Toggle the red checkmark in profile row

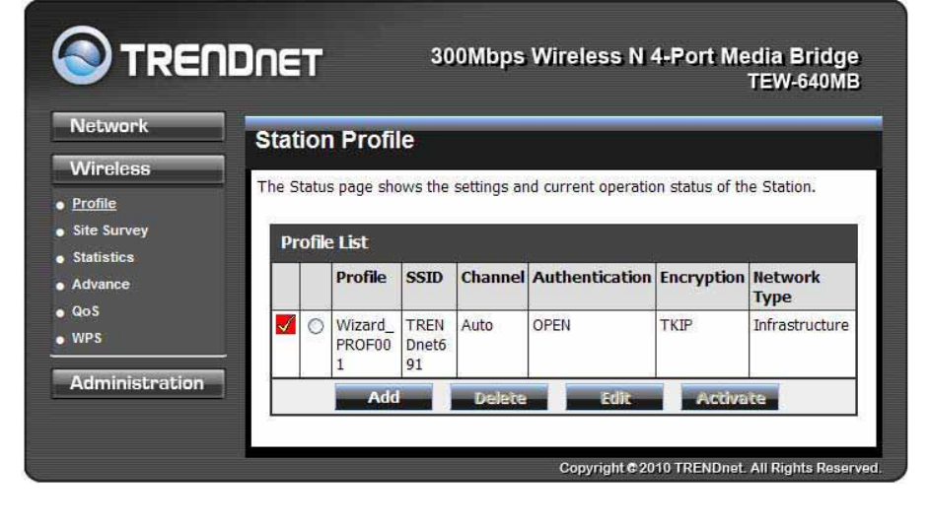(285, 326)
